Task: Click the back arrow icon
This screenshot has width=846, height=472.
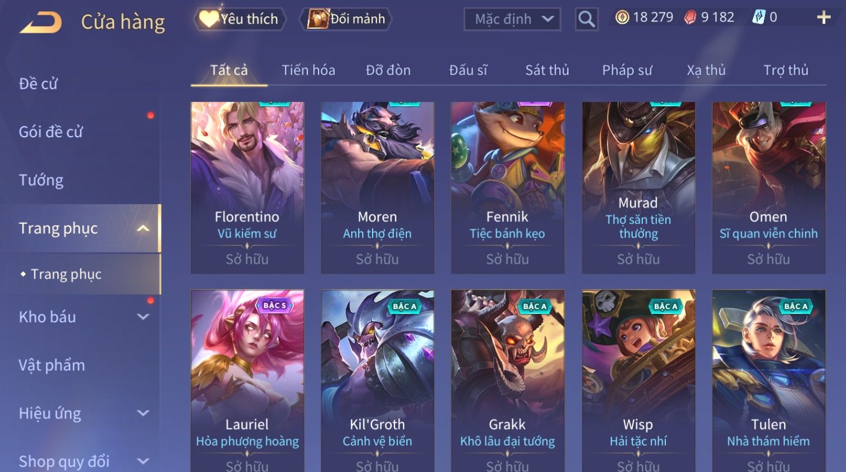Action: pos(41,23)
